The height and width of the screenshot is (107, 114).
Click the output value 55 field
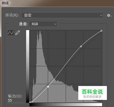pos(16,100)
